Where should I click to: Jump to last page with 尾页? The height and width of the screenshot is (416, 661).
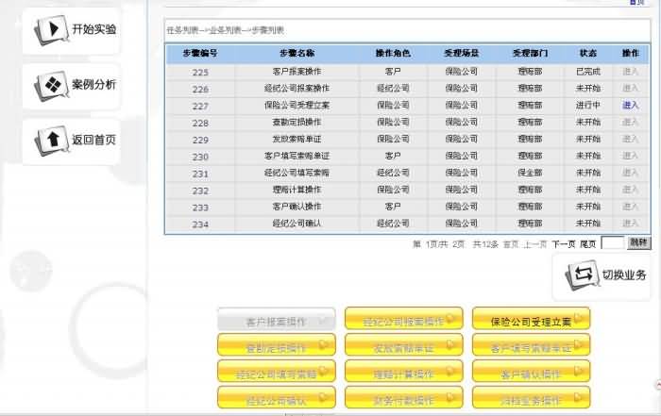[587, 243]
